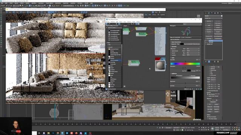Toggle visibility of top UVW Map modifier
241x135 pixels.
(x=206, y=41)
